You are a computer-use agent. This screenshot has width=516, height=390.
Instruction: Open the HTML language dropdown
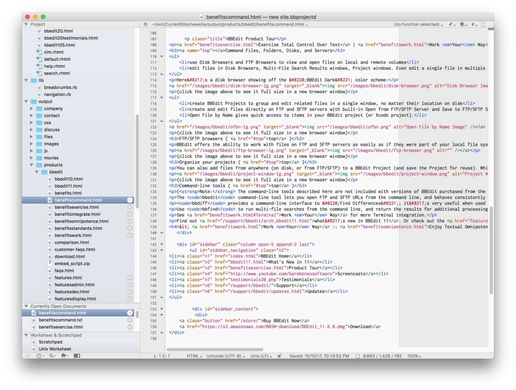(x=194, y=356)
